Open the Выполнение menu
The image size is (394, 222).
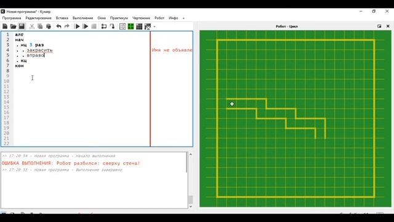click(x=82, y=18)
